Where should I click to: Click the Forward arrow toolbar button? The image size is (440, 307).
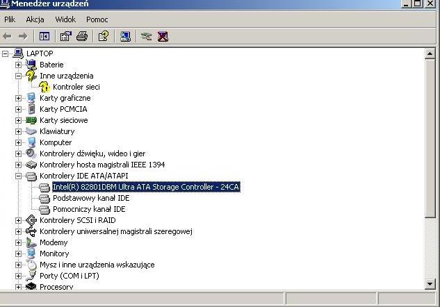click(23, 36)
